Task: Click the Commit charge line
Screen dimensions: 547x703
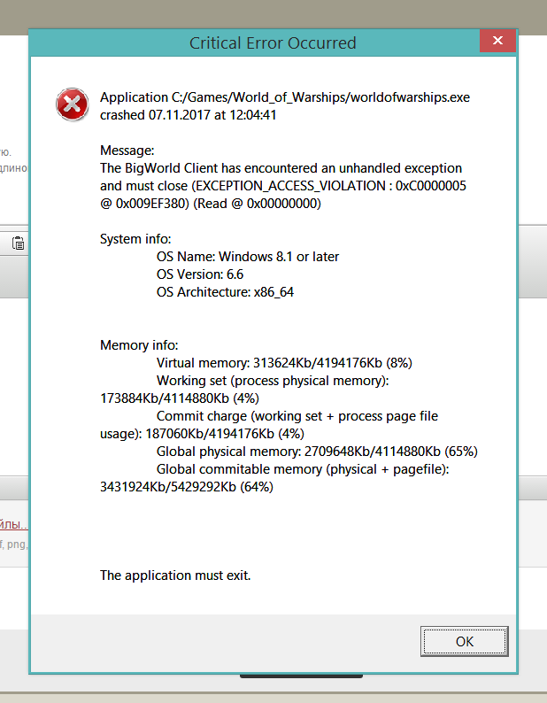Action: 297,416
